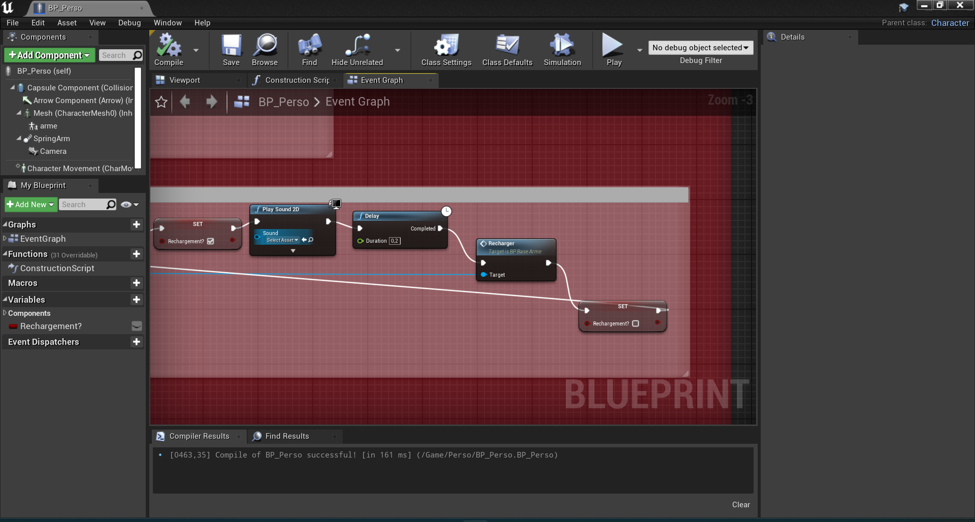Switch to the Find Results tab
This screenshot has width=975, height=522.
click(x=287, y=436)
